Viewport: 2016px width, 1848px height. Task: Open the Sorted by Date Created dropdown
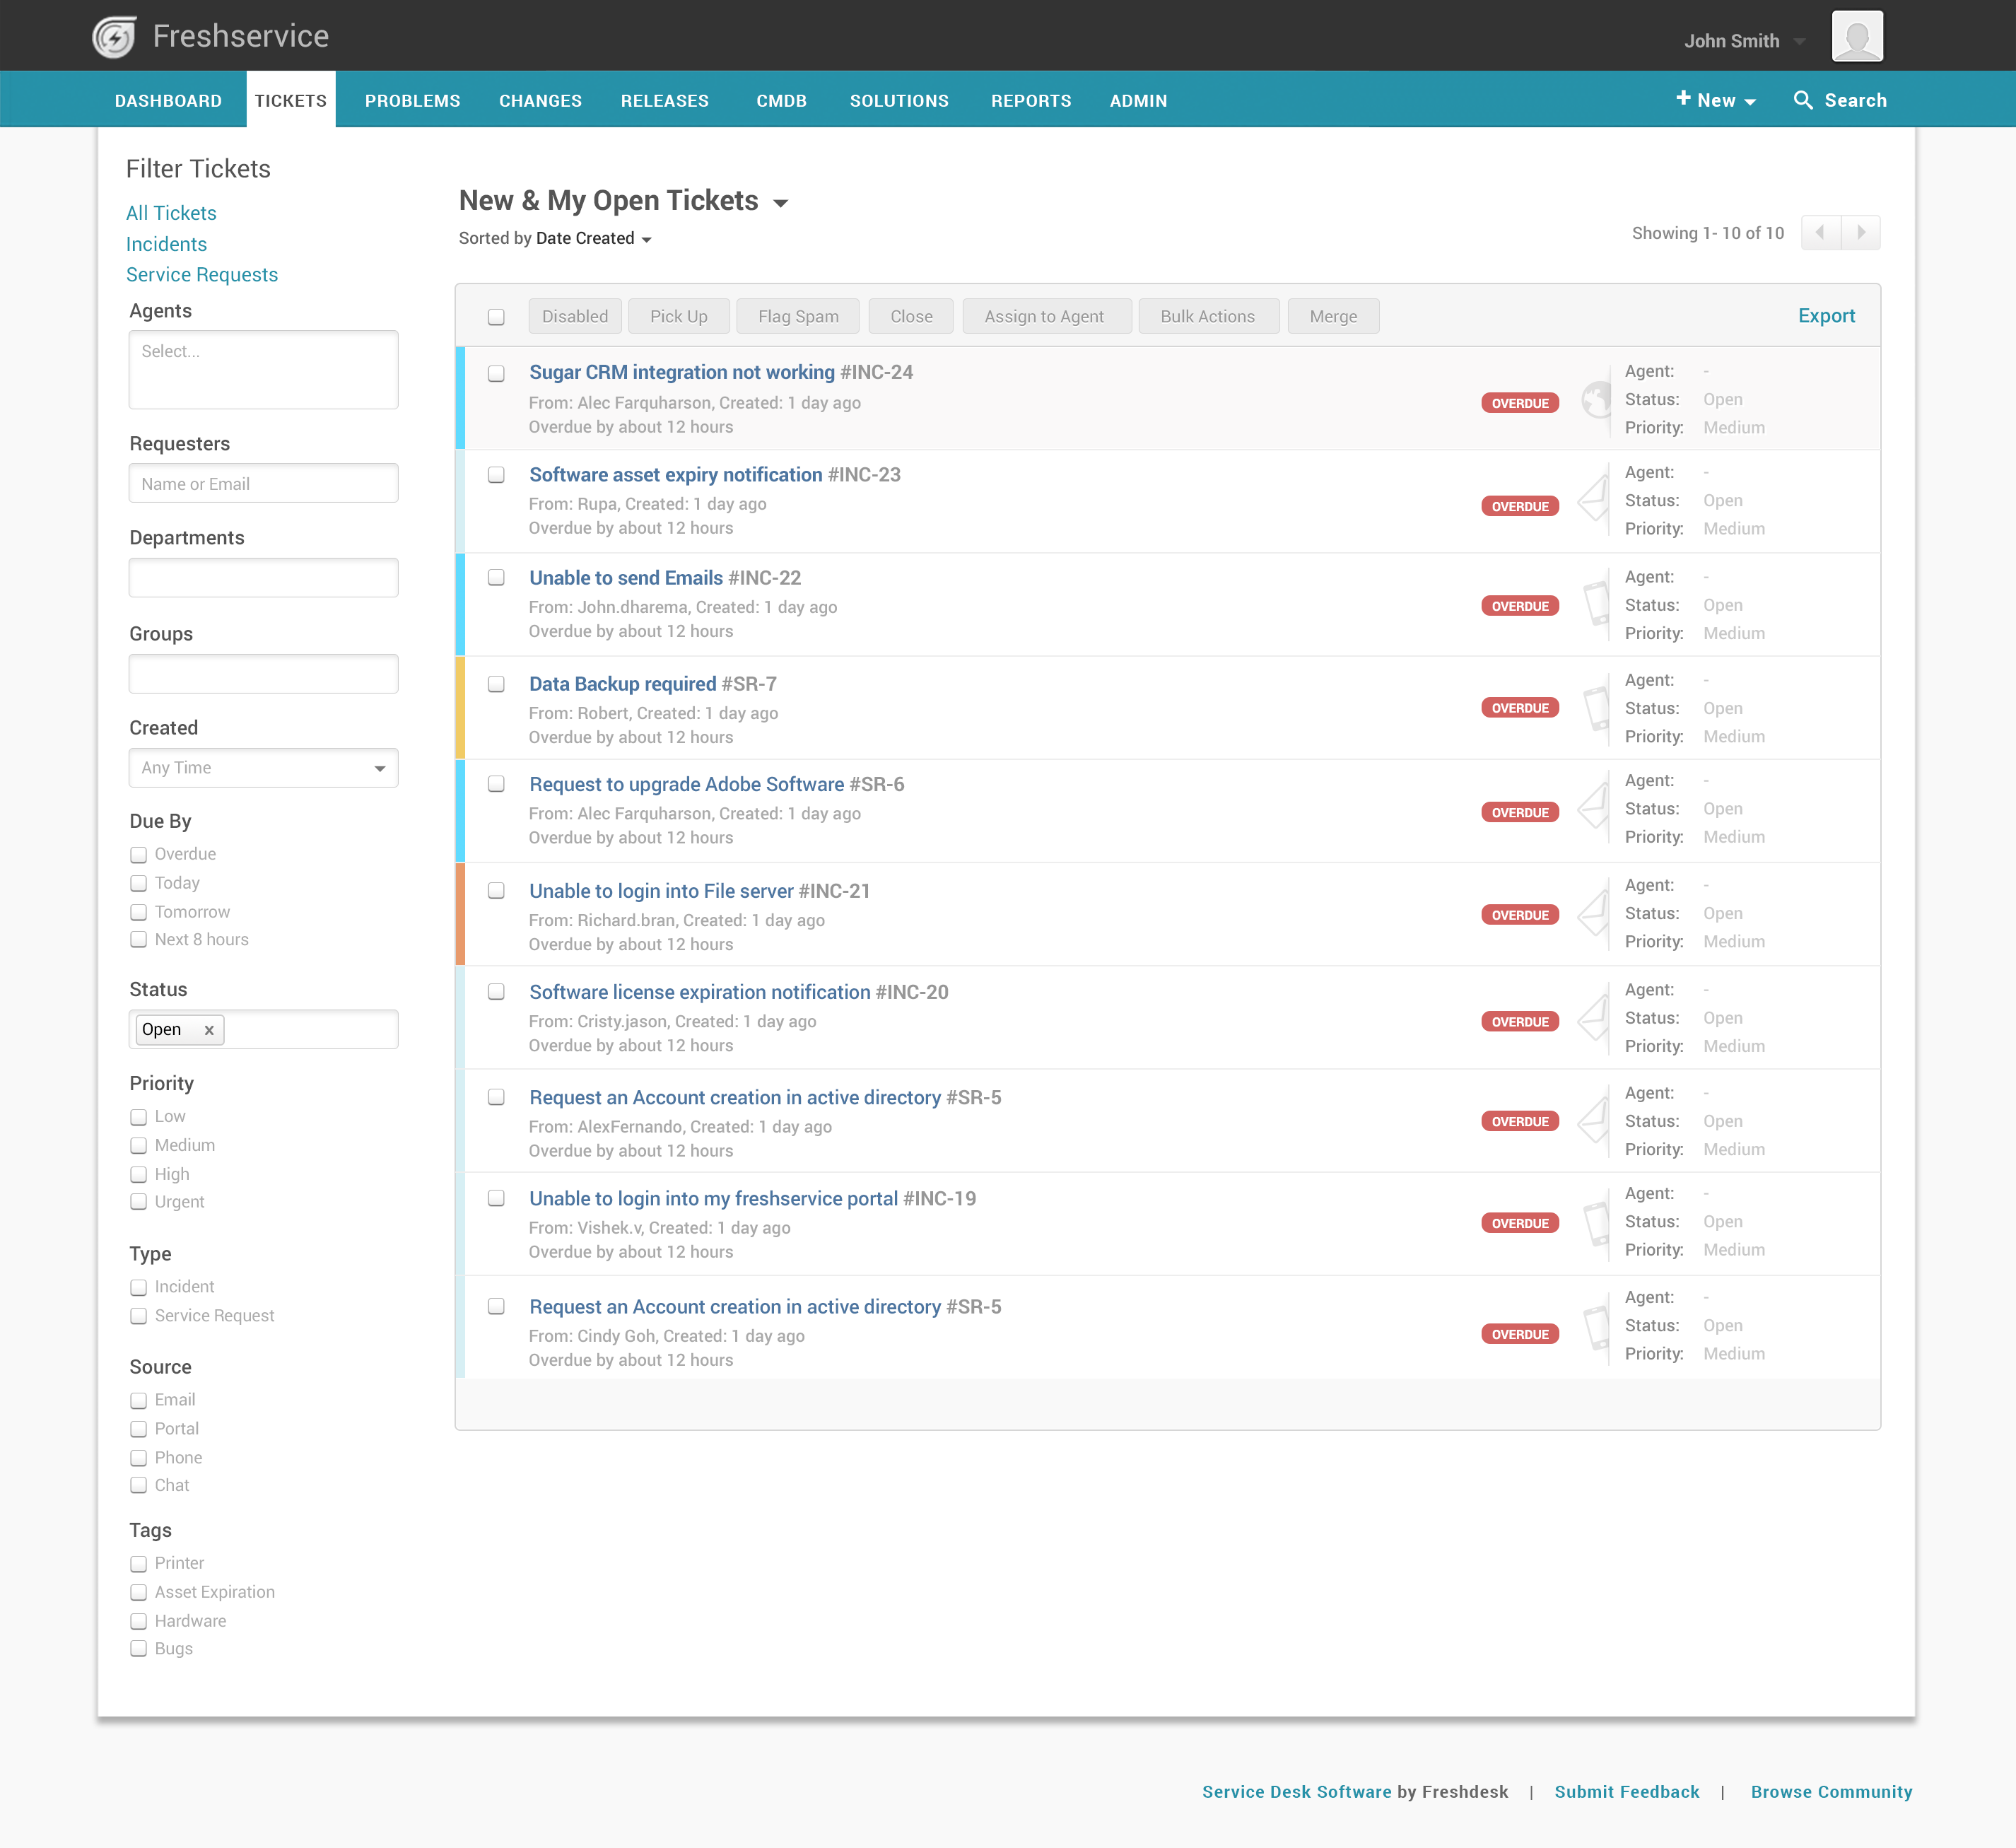point(594,239)
